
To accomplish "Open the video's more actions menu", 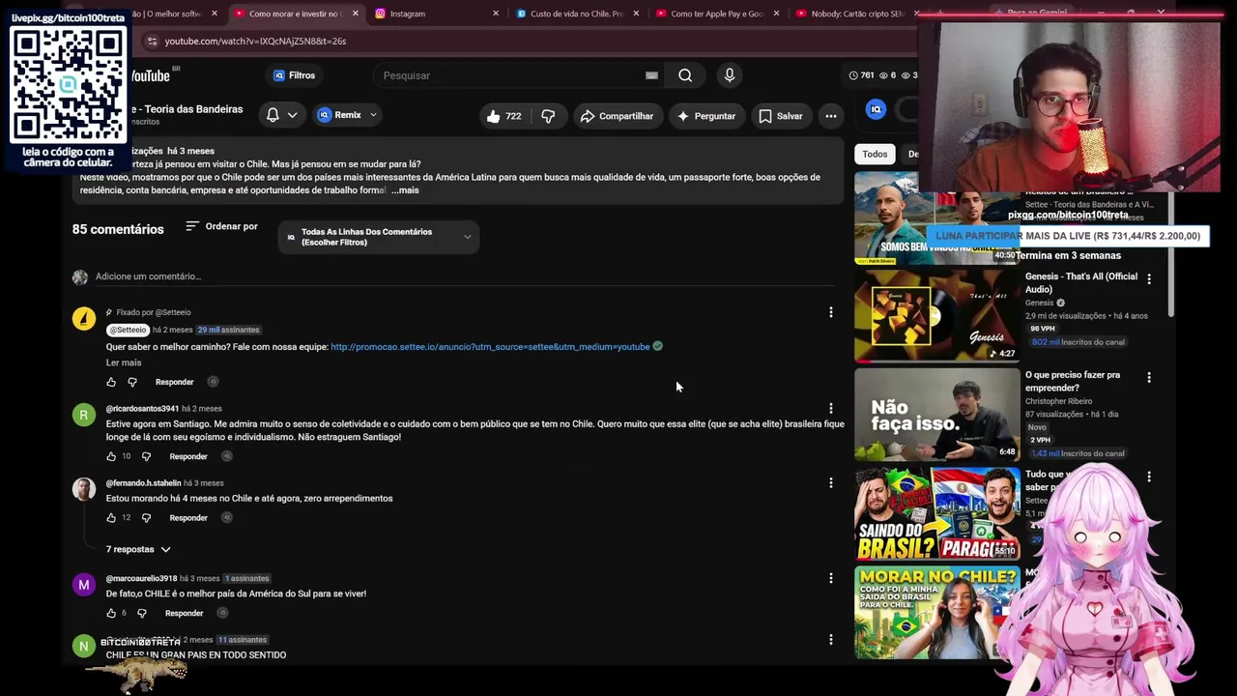I will (x=830, y=116).
